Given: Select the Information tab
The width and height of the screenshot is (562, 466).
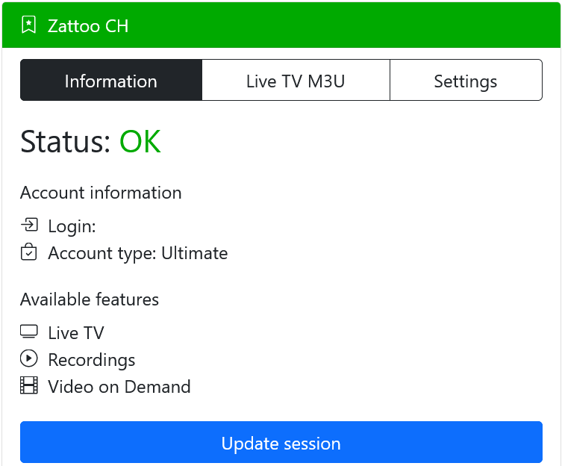Looking at the screenshot, I should pyautogui.click(x=111, y=80).
